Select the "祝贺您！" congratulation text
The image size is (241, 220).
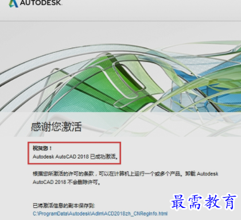point(42,148)
